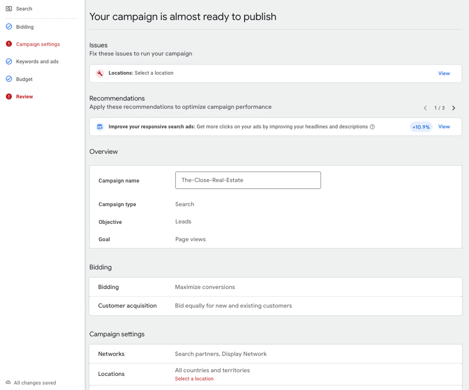Open Keywords and ads step
The height and width of the screenshot is (390, 469).
tap(38, 61)
